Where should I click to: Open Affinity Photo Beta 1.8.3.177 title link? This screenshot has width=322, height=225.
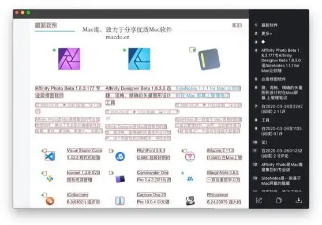[68, 92]
